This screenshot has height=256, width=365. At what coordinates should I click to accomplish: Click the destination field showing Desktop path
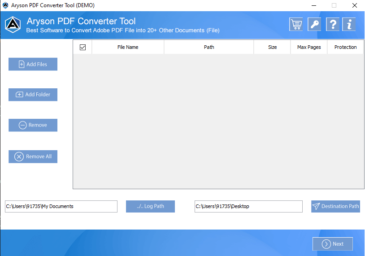(x=248, y=206)
